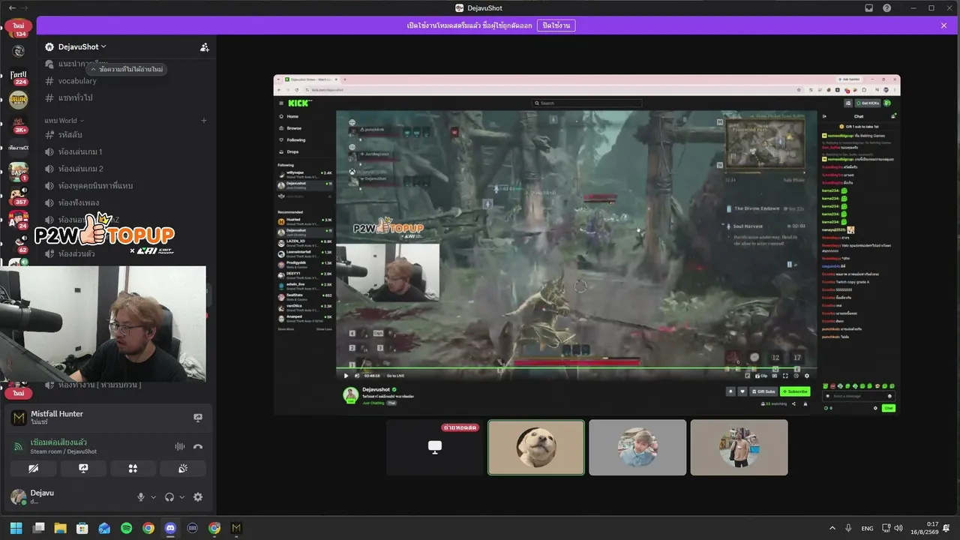Open the OASIS server icon
Image resolution: width=960 pixels, height=540 pixels.
(19, 172)
